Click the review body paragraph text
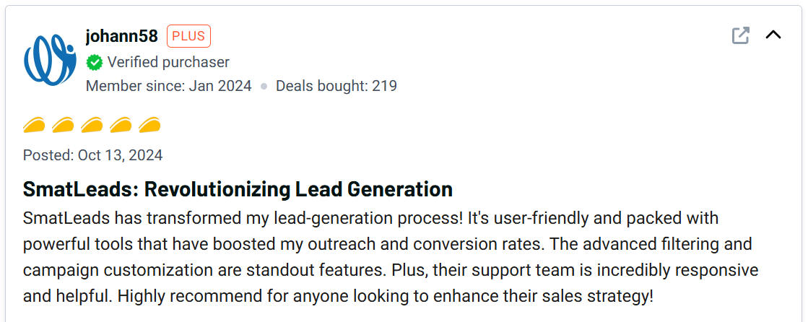This screenshot has height=322, width=808. 390,257
